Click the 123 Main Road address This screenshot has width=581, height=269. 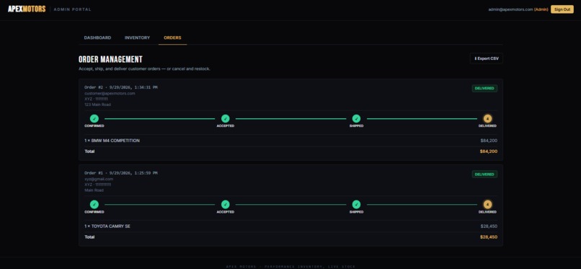(x=97, y=105)
